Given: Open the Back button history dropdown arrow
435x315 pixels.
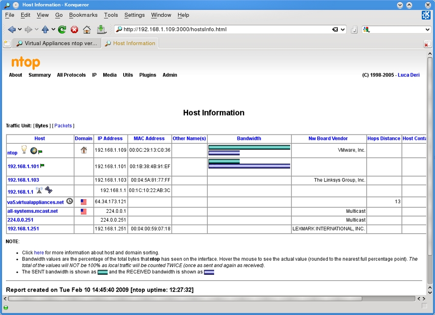Looking at the screenshot, I should point(19,29).
